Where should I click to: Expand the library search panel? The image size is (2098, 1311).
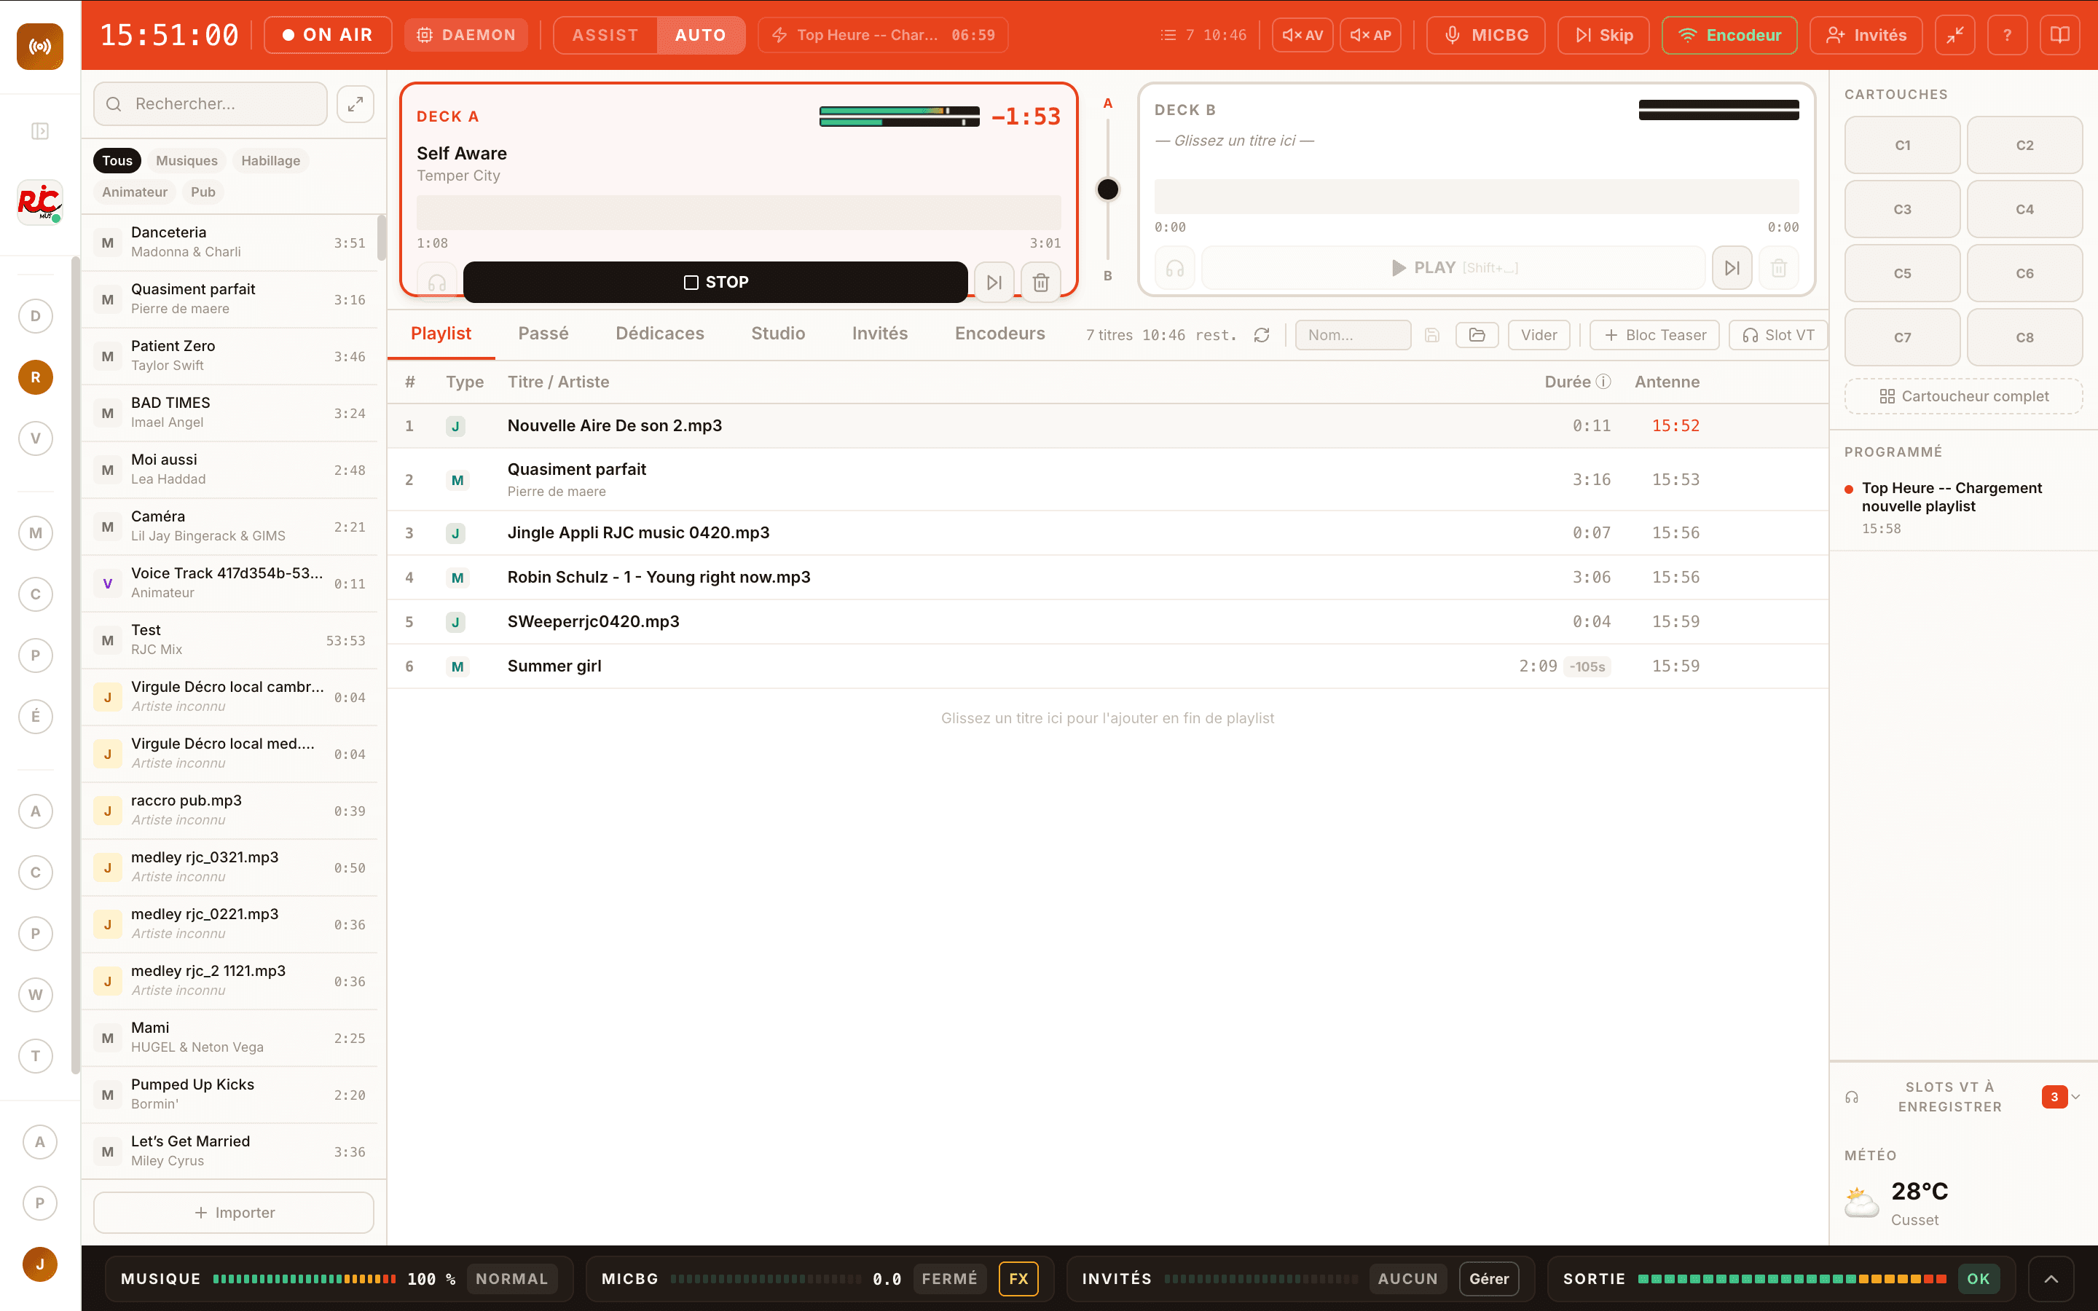click(355, 104)
